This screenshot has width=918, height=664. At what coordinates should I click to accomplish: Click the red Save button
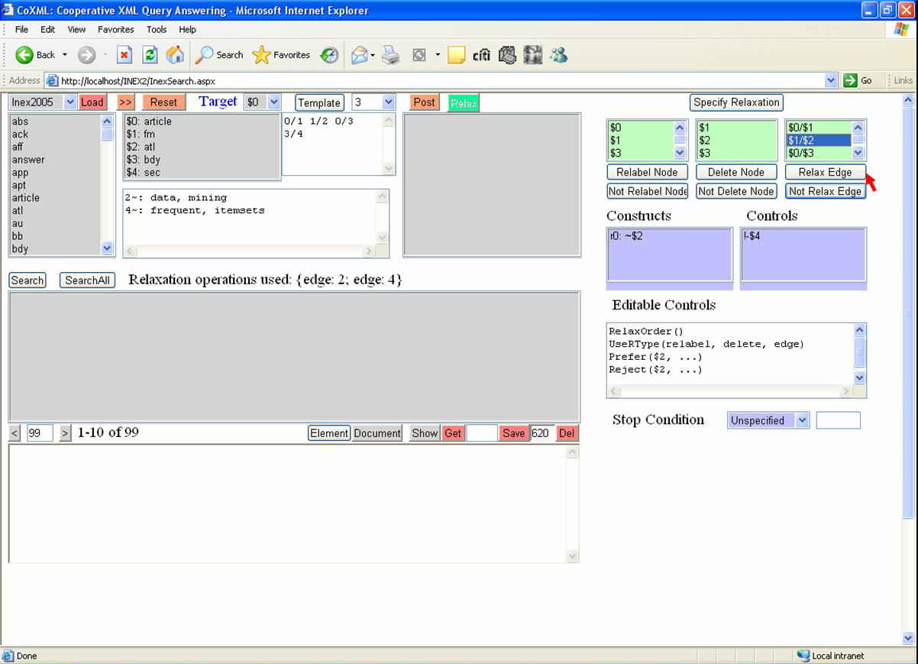(513, 433)
